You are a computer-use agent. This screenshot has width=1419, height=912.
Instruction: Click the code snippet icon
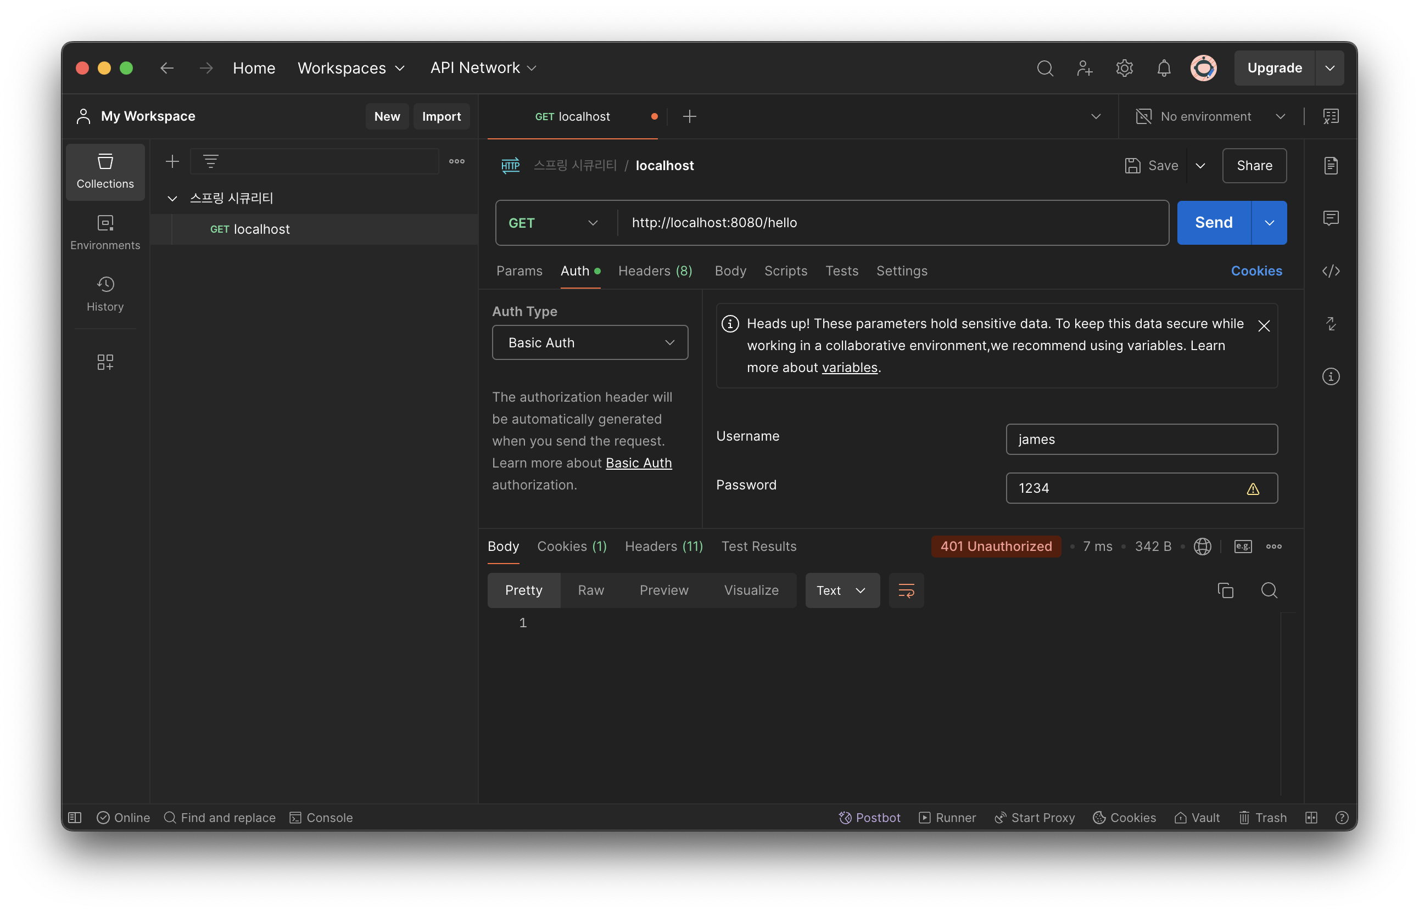point(1330,271)
